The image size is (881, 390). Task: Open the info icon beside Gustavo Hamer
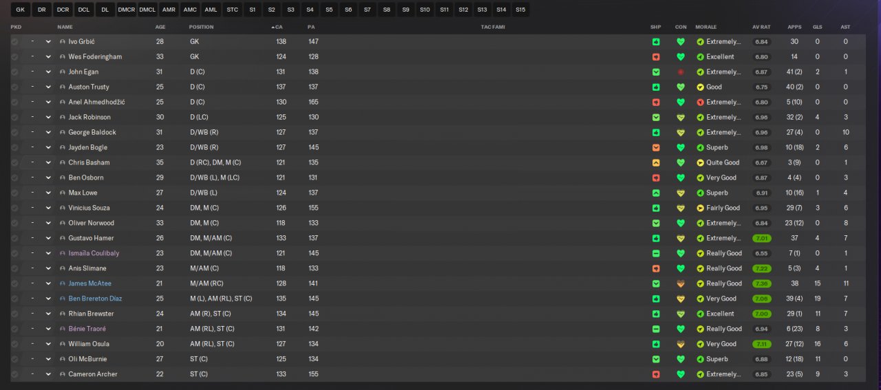(x=63, y=239)
